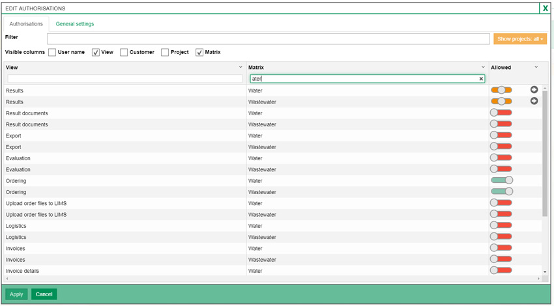
Task: Select the 'Upload order files to LIMS' Water row text
Action: click(36, 203)
